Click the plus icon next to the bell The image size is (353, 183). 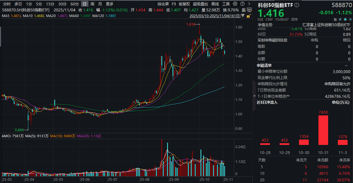point(350,19)
